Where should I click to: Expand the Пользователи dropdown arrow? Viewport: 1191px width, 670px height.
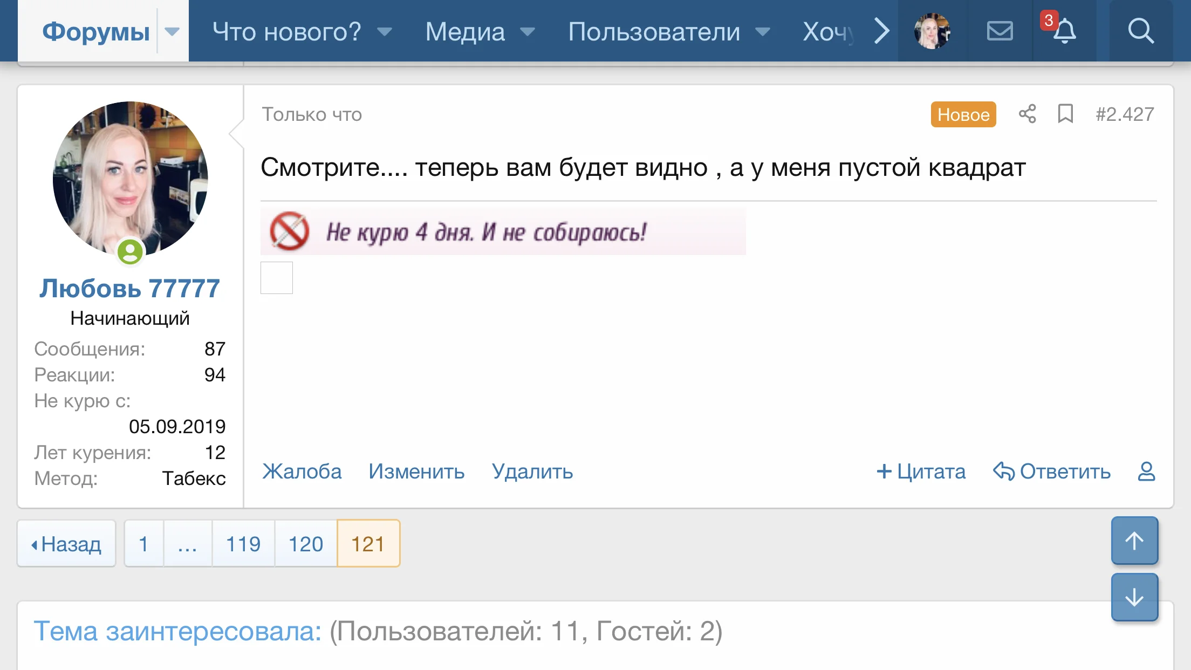click(763, 31)
